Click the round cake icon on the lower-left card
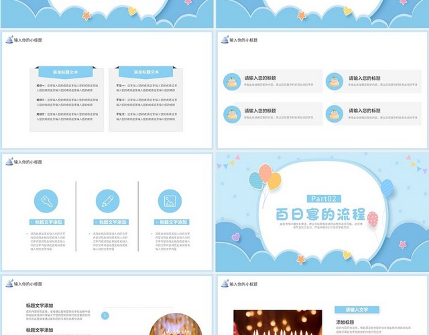Viewport: 429px width, 335px height. point(232,115)
